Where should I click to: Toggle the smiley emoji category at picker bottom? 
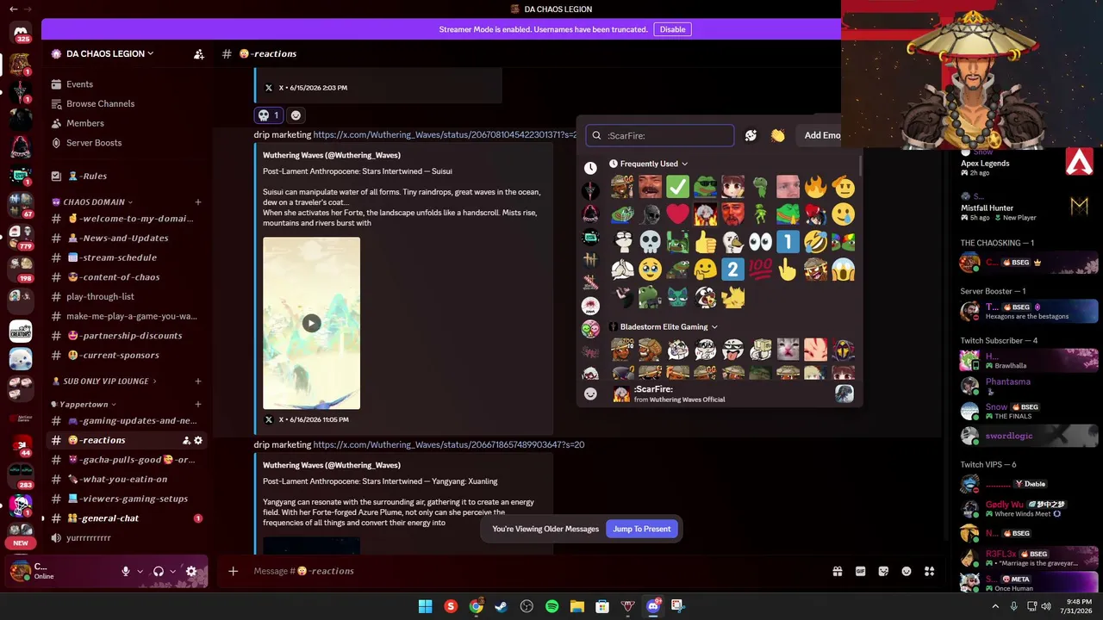pos(590,394)
